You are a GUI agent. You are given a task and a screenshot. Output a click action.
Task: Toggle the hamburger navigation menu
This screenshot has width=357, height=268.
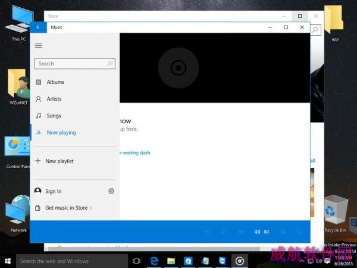tap(39, 46)
